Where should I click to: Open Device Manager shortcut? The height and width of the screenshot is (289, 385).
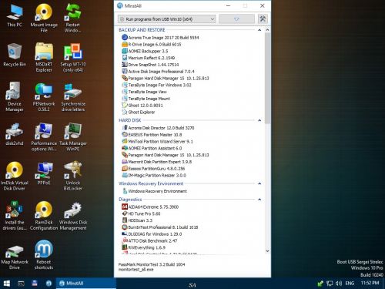click(15, 97)
